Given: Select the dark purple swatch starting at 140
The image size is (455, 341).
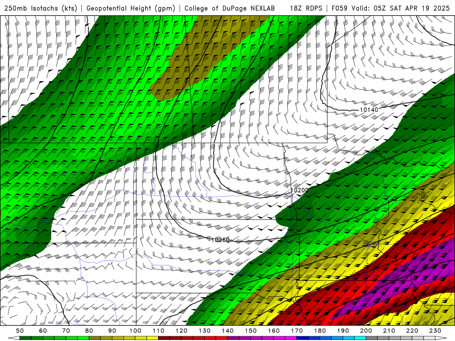Looking at the screenshot, I should click(233, 338).
